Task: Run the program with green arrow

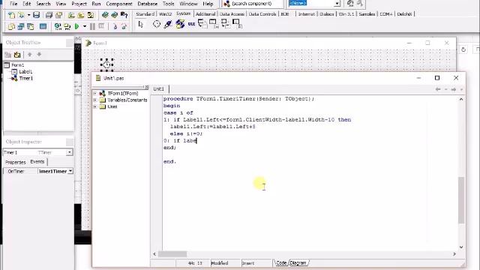Action: pyautogui.click(x=76, y=27)
